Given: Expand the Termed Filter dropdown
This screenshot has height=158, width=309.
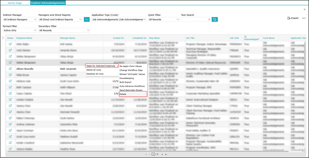Looking at the screenshot, I should click(x=20, y=30).
